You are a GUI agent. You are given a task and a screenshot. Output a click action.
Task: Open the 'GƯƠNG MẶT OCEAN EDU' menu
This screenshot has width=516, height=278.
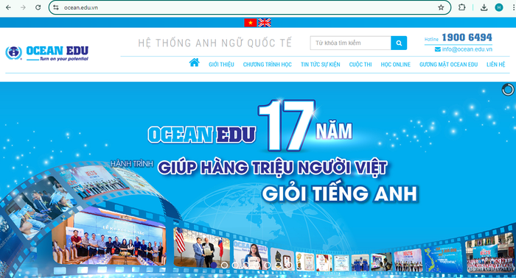[448, 64]
